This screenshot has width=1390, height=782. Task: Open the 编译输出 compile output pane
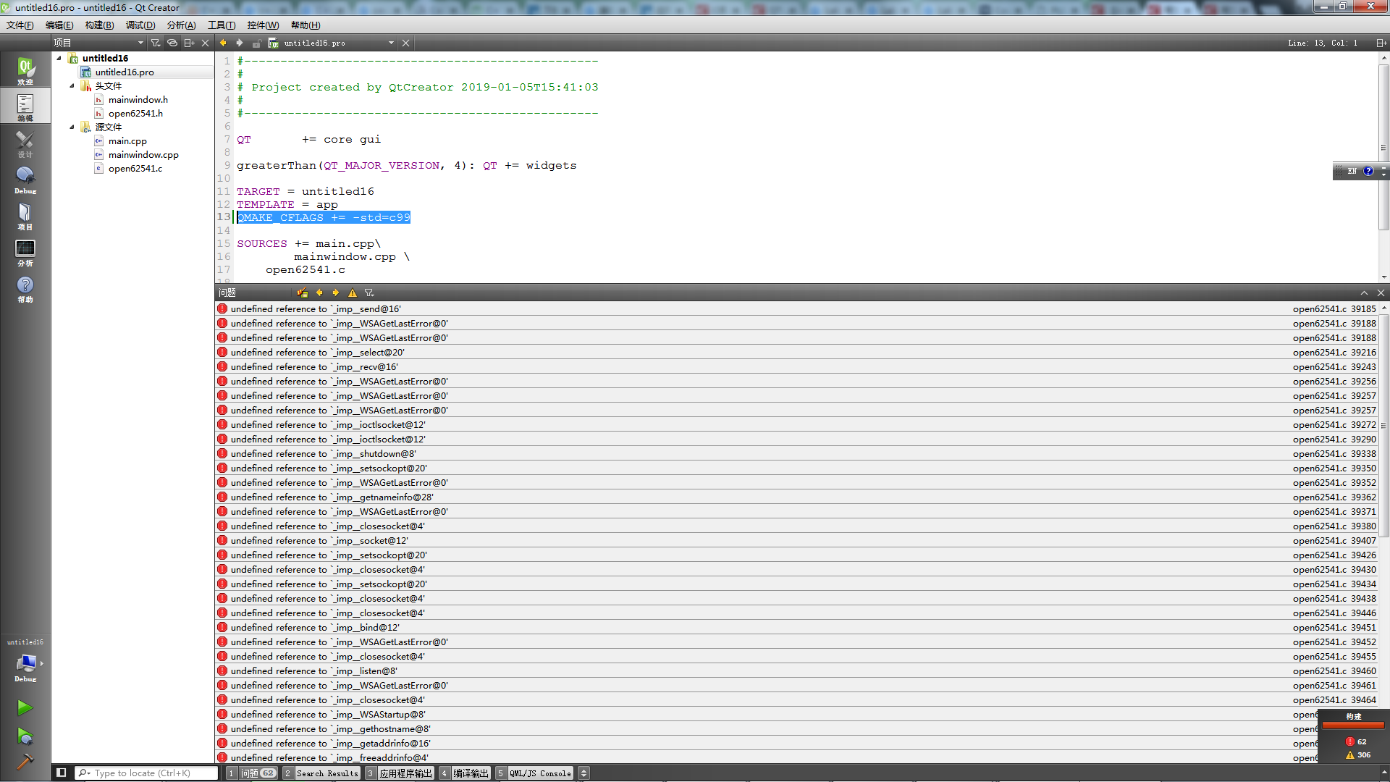pos(471,773)
